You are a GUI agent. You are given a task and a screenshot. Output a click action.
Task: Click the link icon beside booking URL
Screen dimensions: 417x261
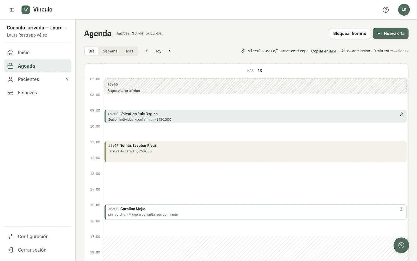pyautogui.click(x=243, y=51)
